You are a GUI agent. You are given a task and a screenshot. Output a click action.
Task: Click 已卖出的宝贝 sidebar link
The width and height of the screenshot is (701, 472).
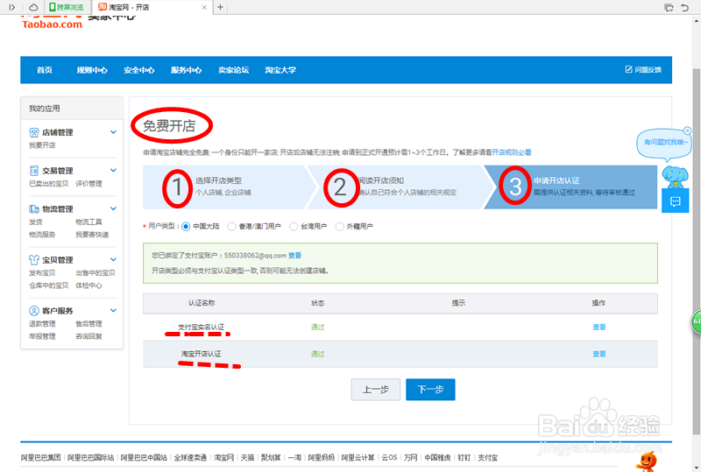[x=49, y=183]
